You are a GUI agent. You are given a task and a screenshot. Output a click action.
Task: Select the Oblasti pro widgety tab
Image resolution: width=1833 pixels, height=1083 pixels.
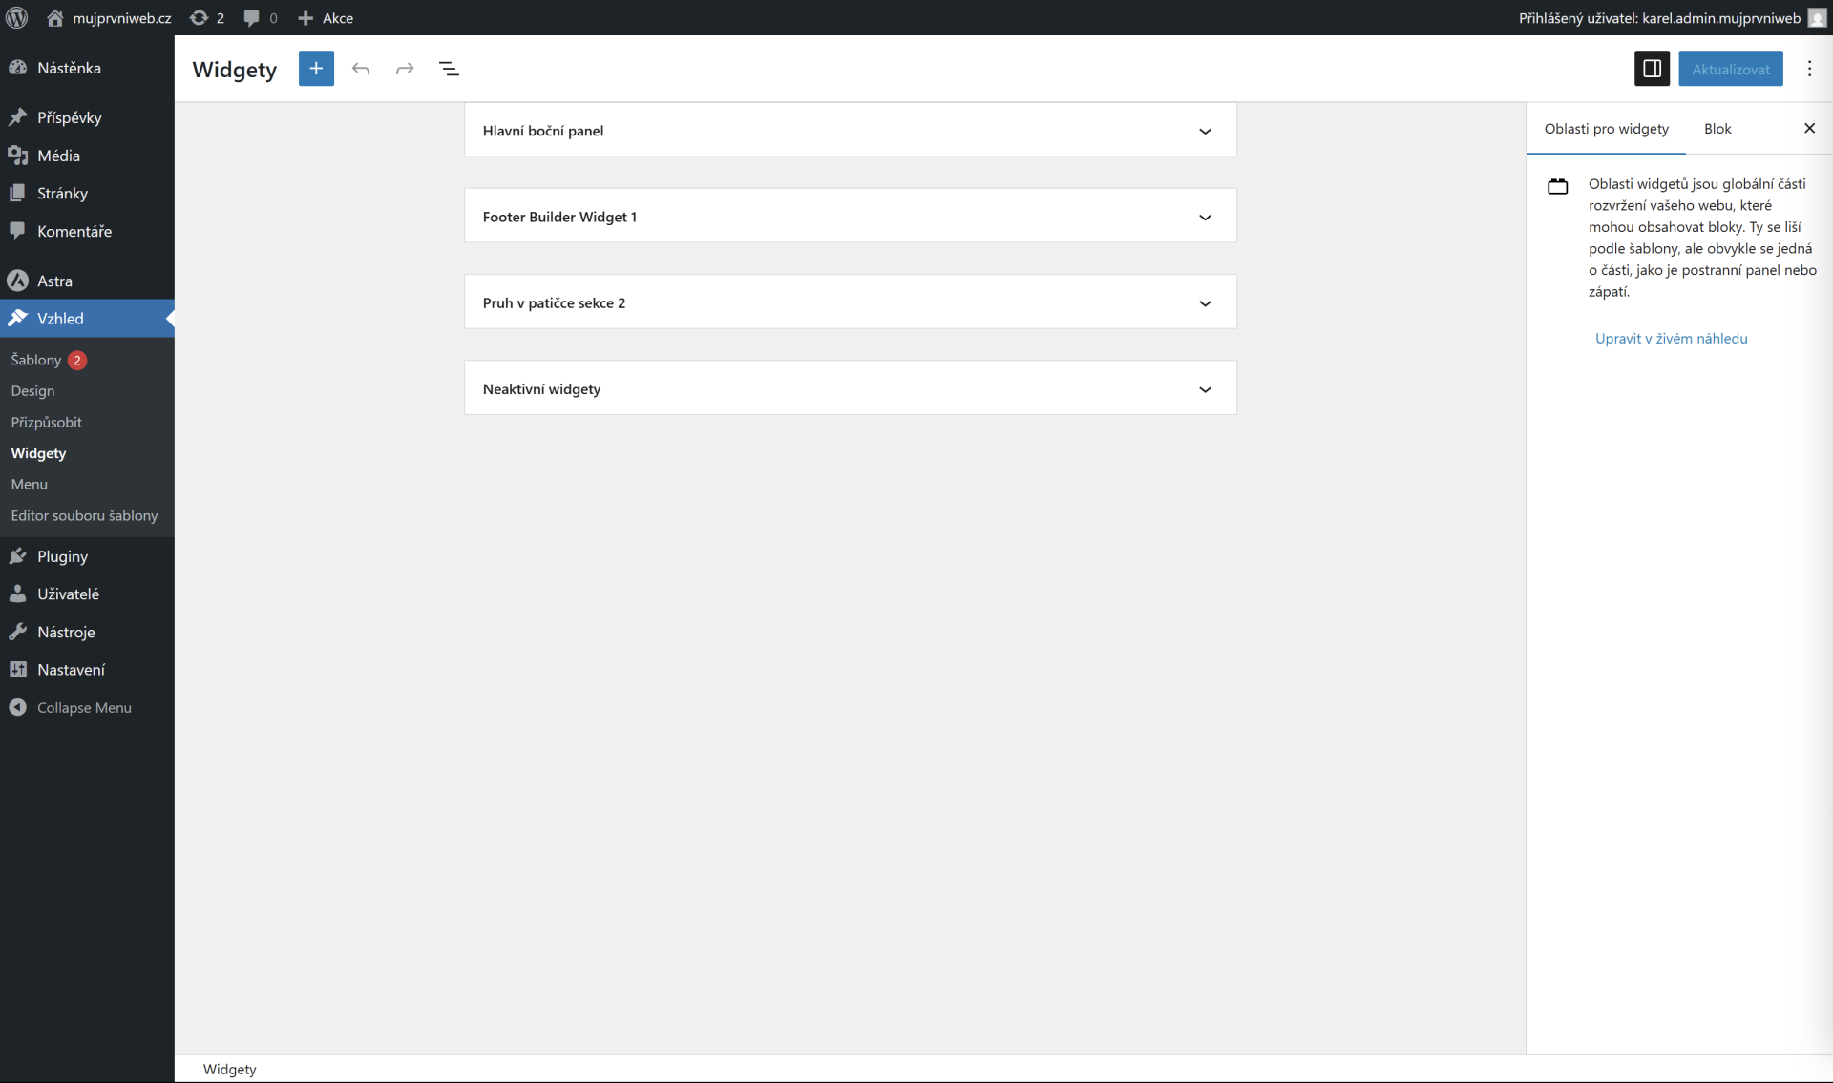(x=1606, y=129)
